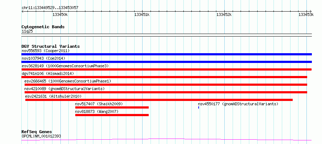The width and height of the screenshot is (322, 144).
Task: Click the dgv741n106 (Alsmadi2014) label
Action: pyautogui.click(x=48, y=73)
